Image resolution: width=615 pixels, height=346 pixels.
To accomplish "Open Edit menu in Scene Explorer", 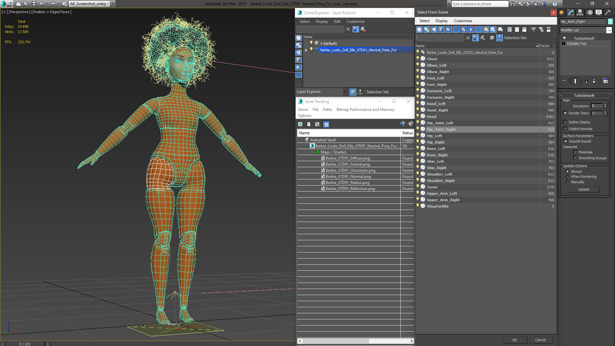I will point(337,21).
